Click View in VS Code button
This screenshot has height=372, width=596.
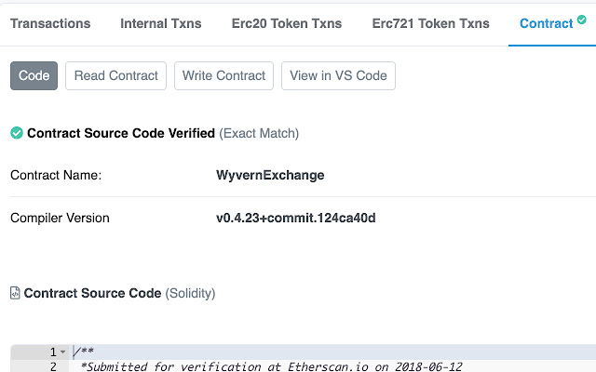click(x=338, y=76)
